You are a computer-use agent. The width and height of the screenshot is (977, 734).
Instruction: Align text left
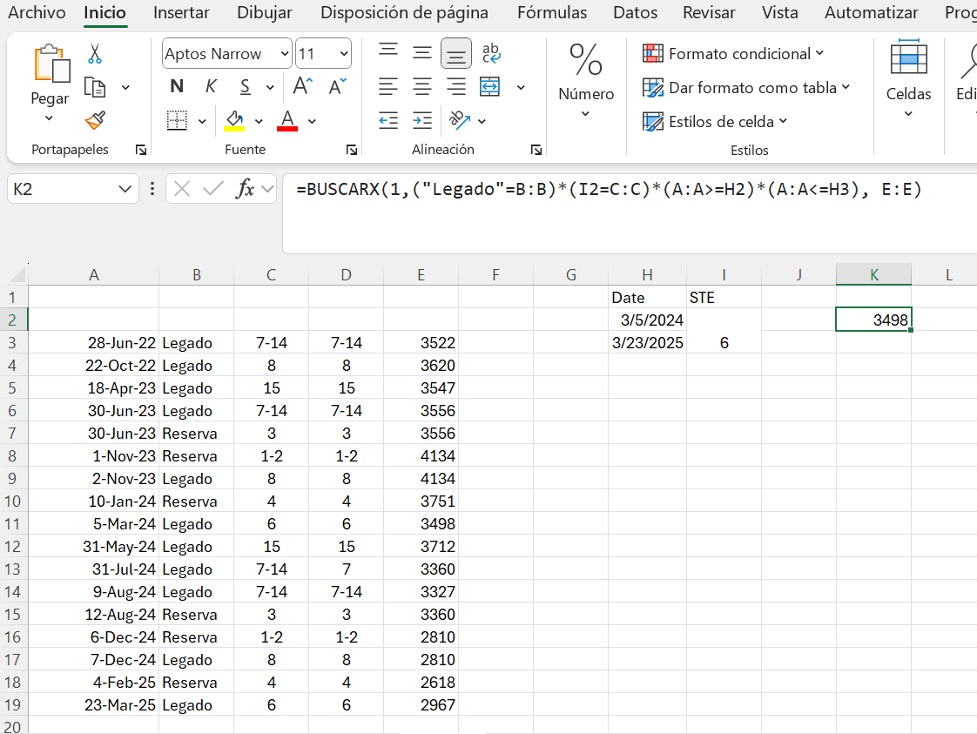point(388,86)
